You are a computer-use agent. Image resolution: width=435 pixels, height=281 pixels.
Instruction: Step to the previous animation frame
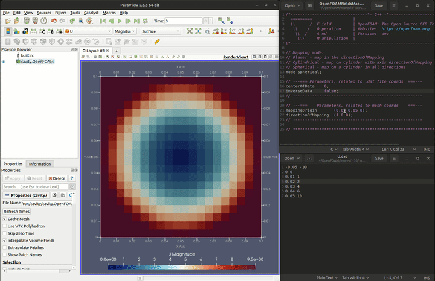click(x=111, y=21)
